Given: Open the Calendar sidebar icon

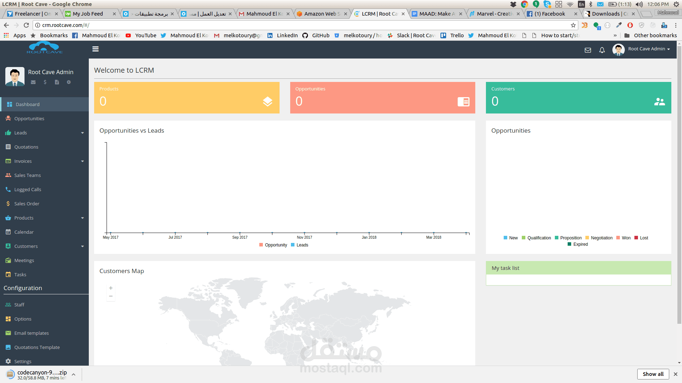Looking at the screenshot, I should [x=8, y=232].
